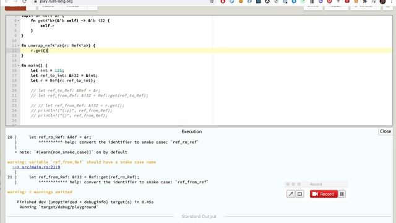Screen dimensions: 396x223
Task: Click the 'self.r' code line
Action: pyautogui.click(x=47, y=25)
